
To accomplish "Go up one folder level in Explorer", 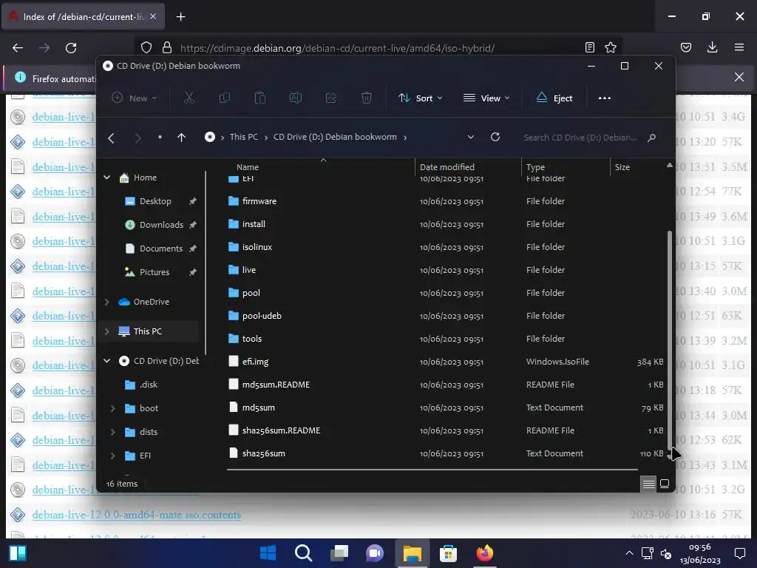I will coord(182,138).
